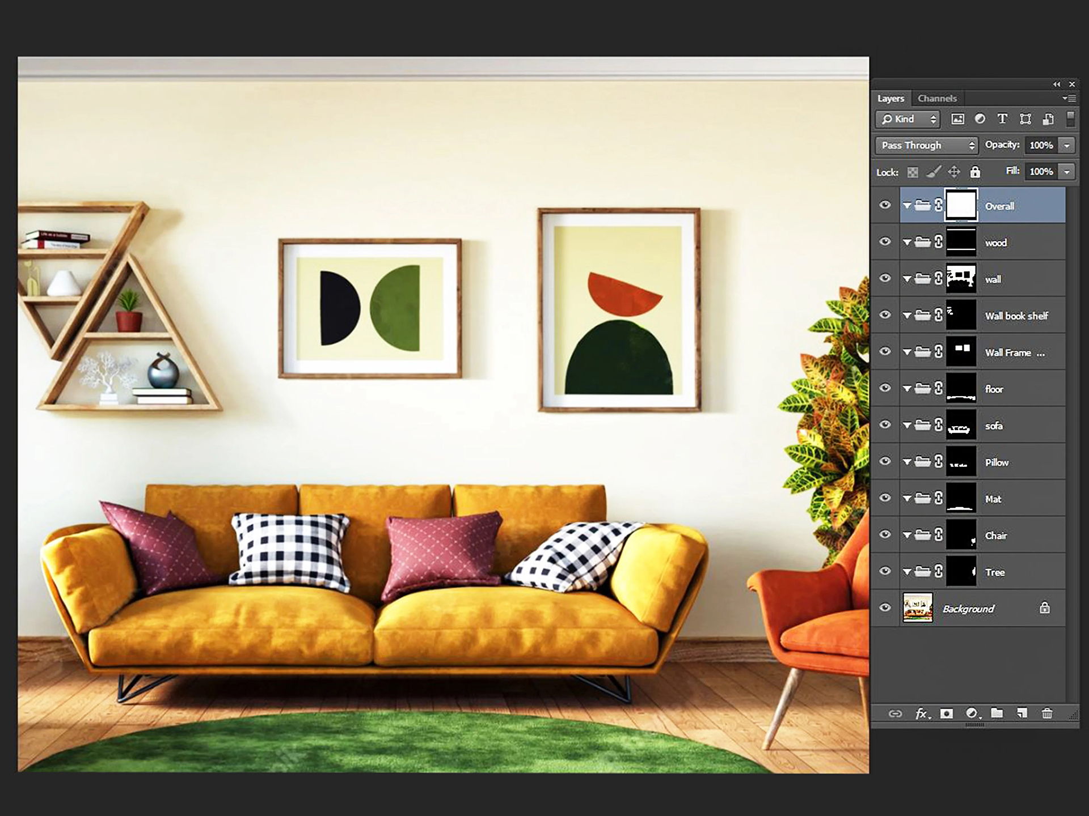The image size is (1089, 816).
Task: Hide the Tree layer eye icon
Action: point(886,571)
